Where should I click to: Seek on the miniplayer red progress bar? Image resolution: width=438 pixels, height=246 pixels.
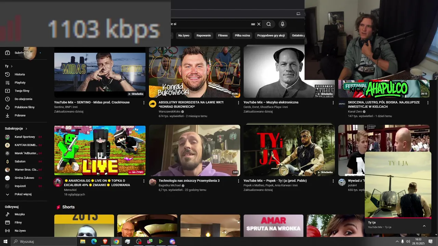click(398, 218)
